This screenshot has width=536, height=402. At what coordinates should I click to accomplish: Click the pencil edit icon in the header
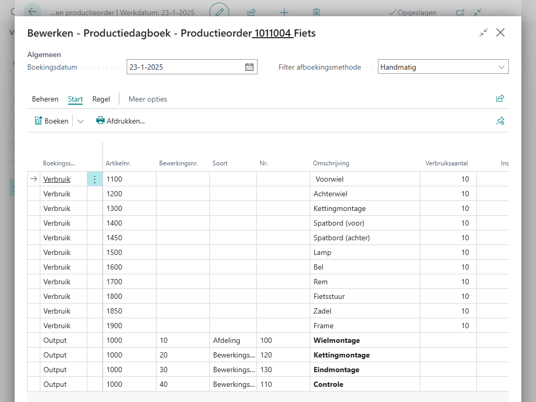click(219, 12)
